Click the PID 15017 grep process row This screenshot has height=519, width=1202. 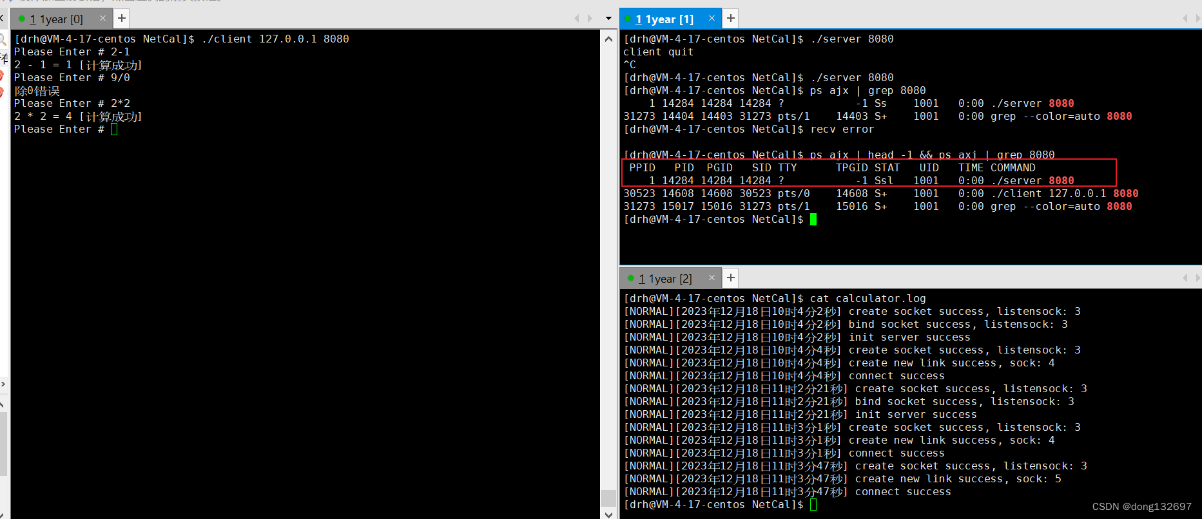(x=878, y=207)
